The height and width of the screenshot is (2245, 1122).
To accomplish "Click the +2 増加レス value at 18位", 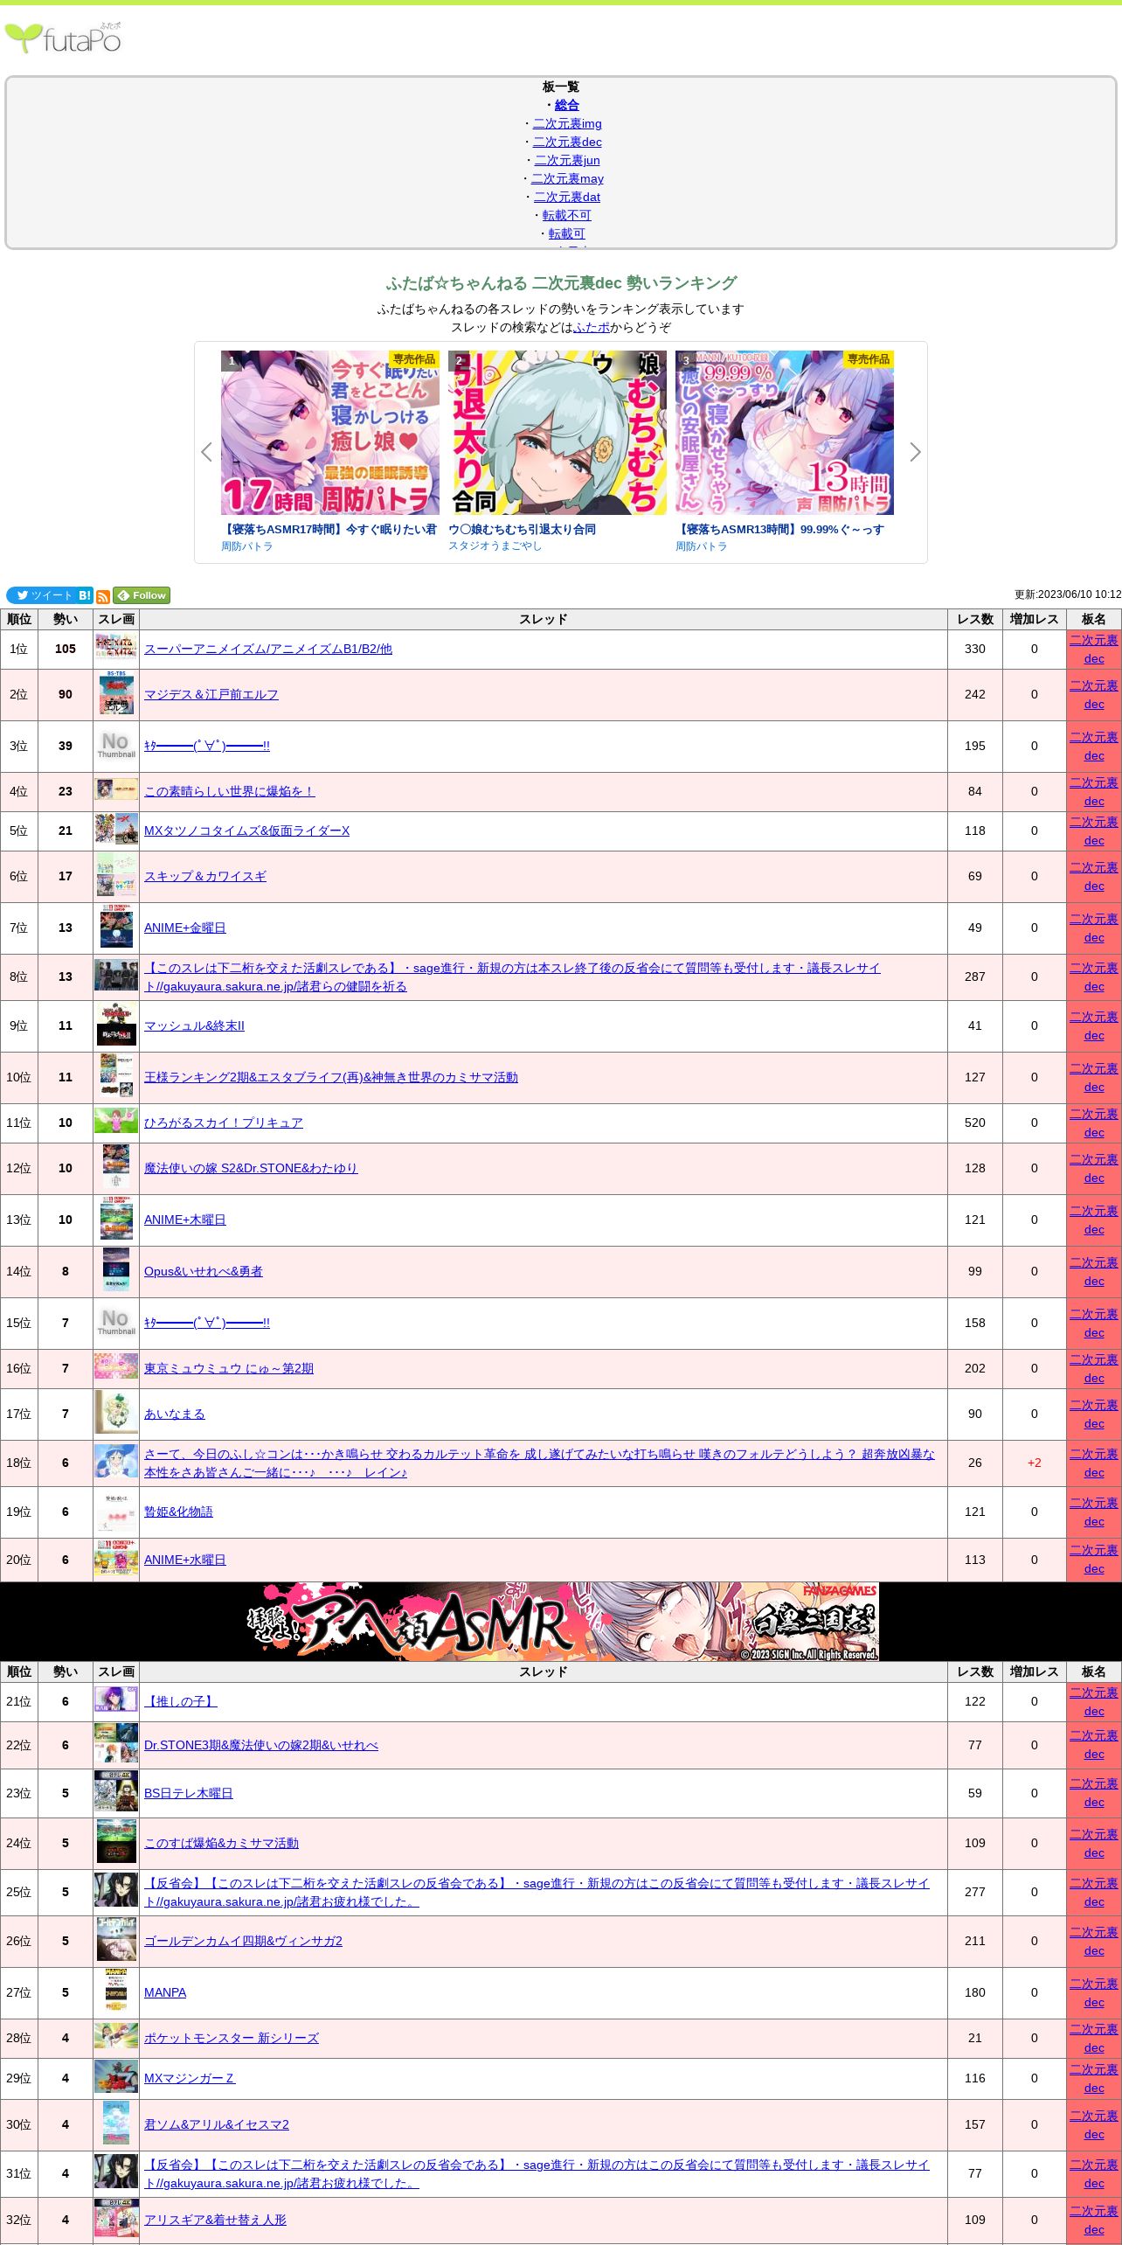I will [x=1035, y=1463].
